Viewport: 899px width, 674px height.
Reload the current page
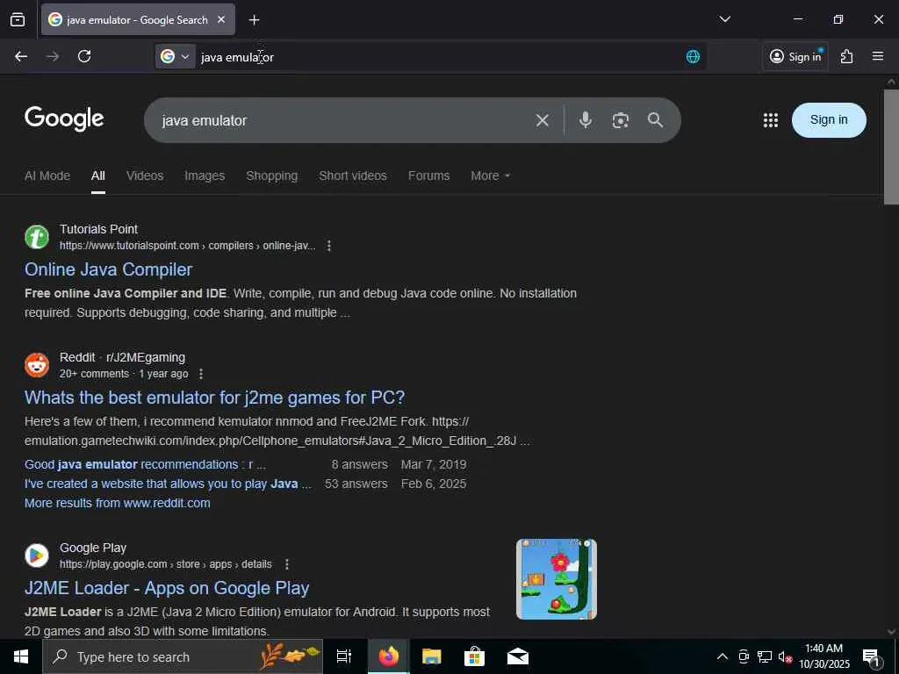coord(84,56)
